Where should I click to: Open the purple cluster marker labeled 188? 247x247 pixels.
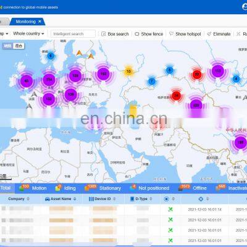(x=240, y=143)
